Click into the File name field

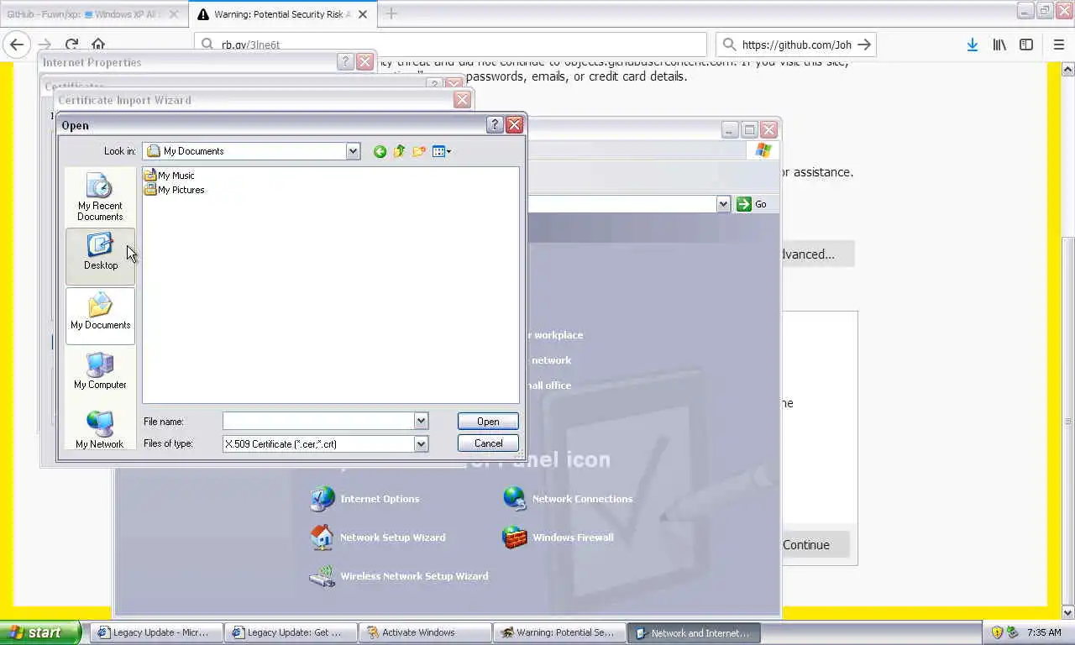[318, 421]
